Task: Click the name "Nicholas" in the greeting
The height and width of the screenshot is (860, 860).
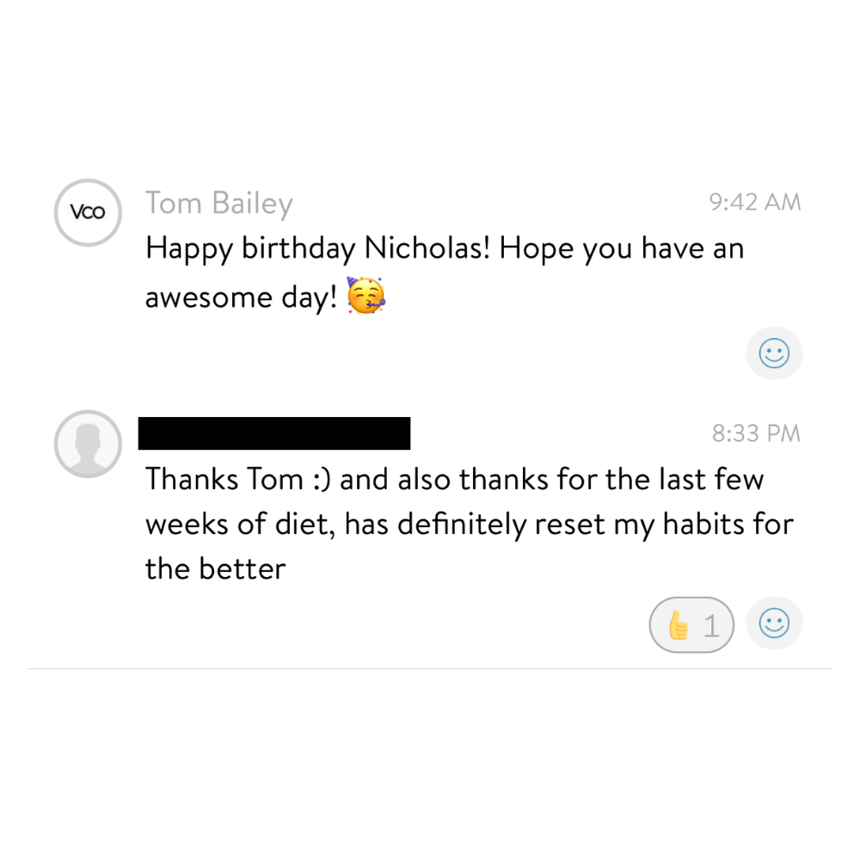Action: coord(427,248)
